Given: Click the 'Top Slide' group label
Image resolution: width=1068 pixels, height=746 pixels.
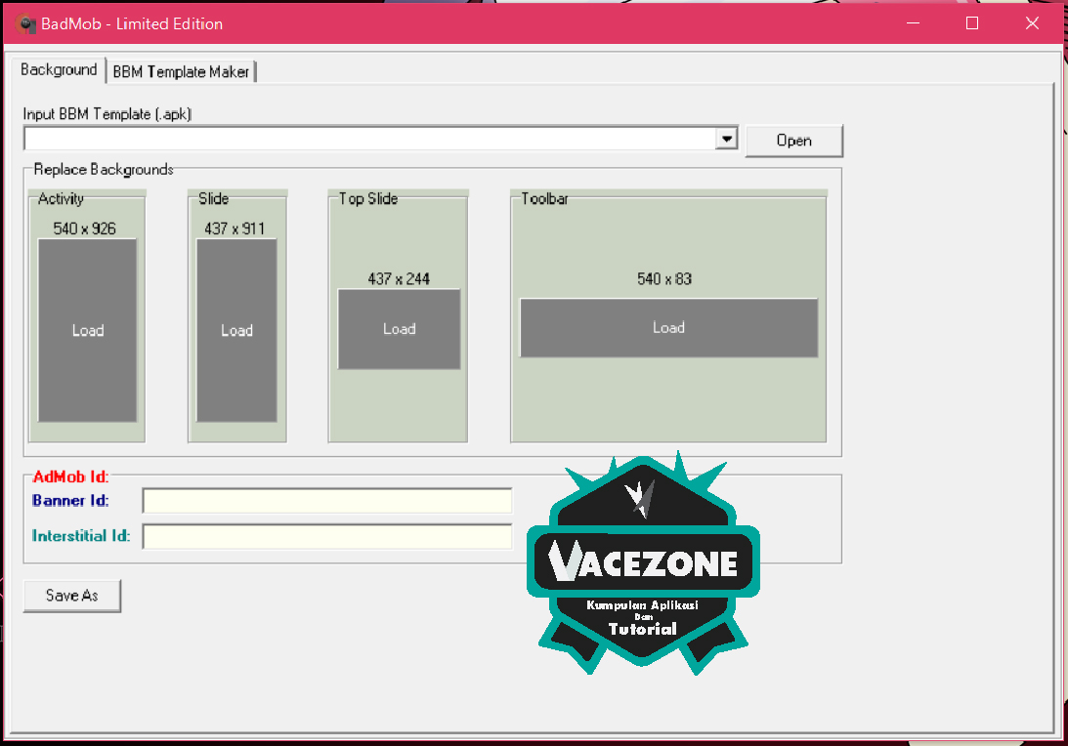Looking at the screenshot, I should [x=368, y=199].
